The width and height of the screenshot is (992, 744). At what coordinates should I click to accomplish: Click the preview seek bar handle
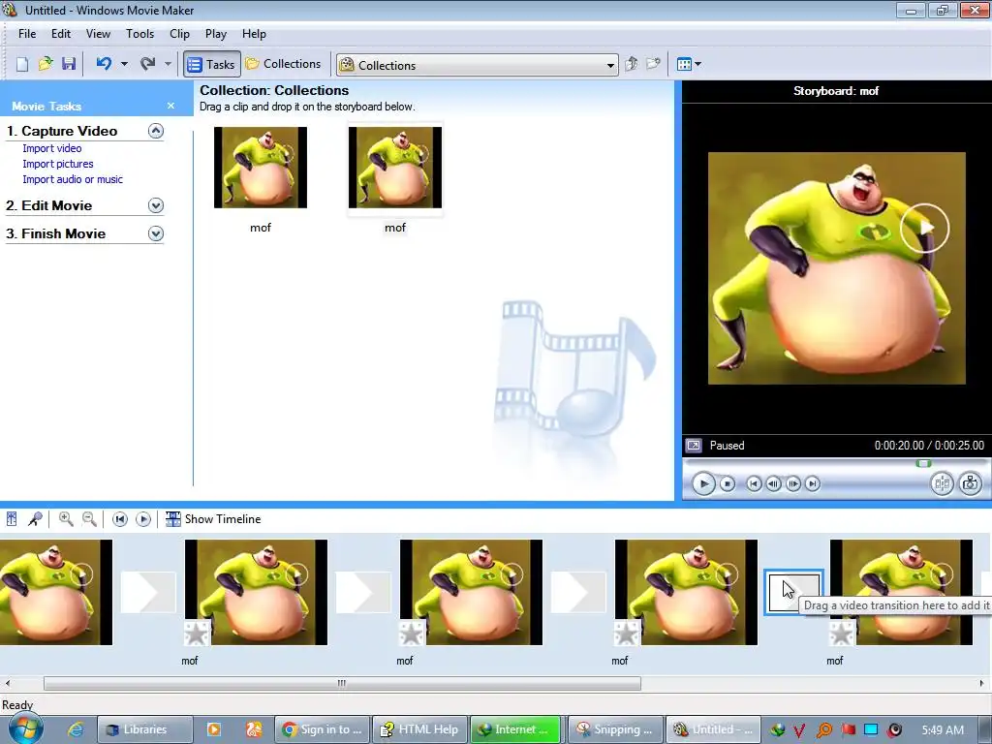point(923,463)
